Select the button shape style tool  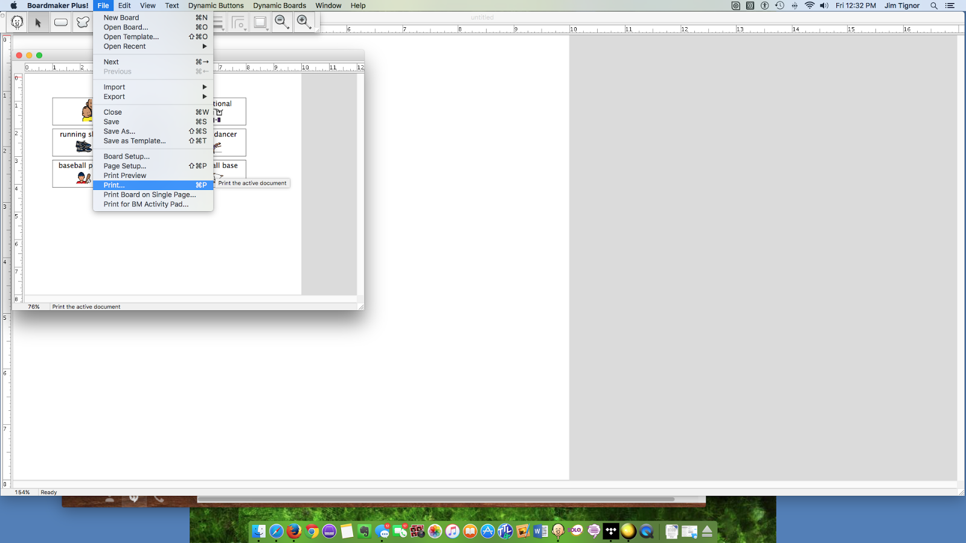pyautogui.click(x=260, y=22)
